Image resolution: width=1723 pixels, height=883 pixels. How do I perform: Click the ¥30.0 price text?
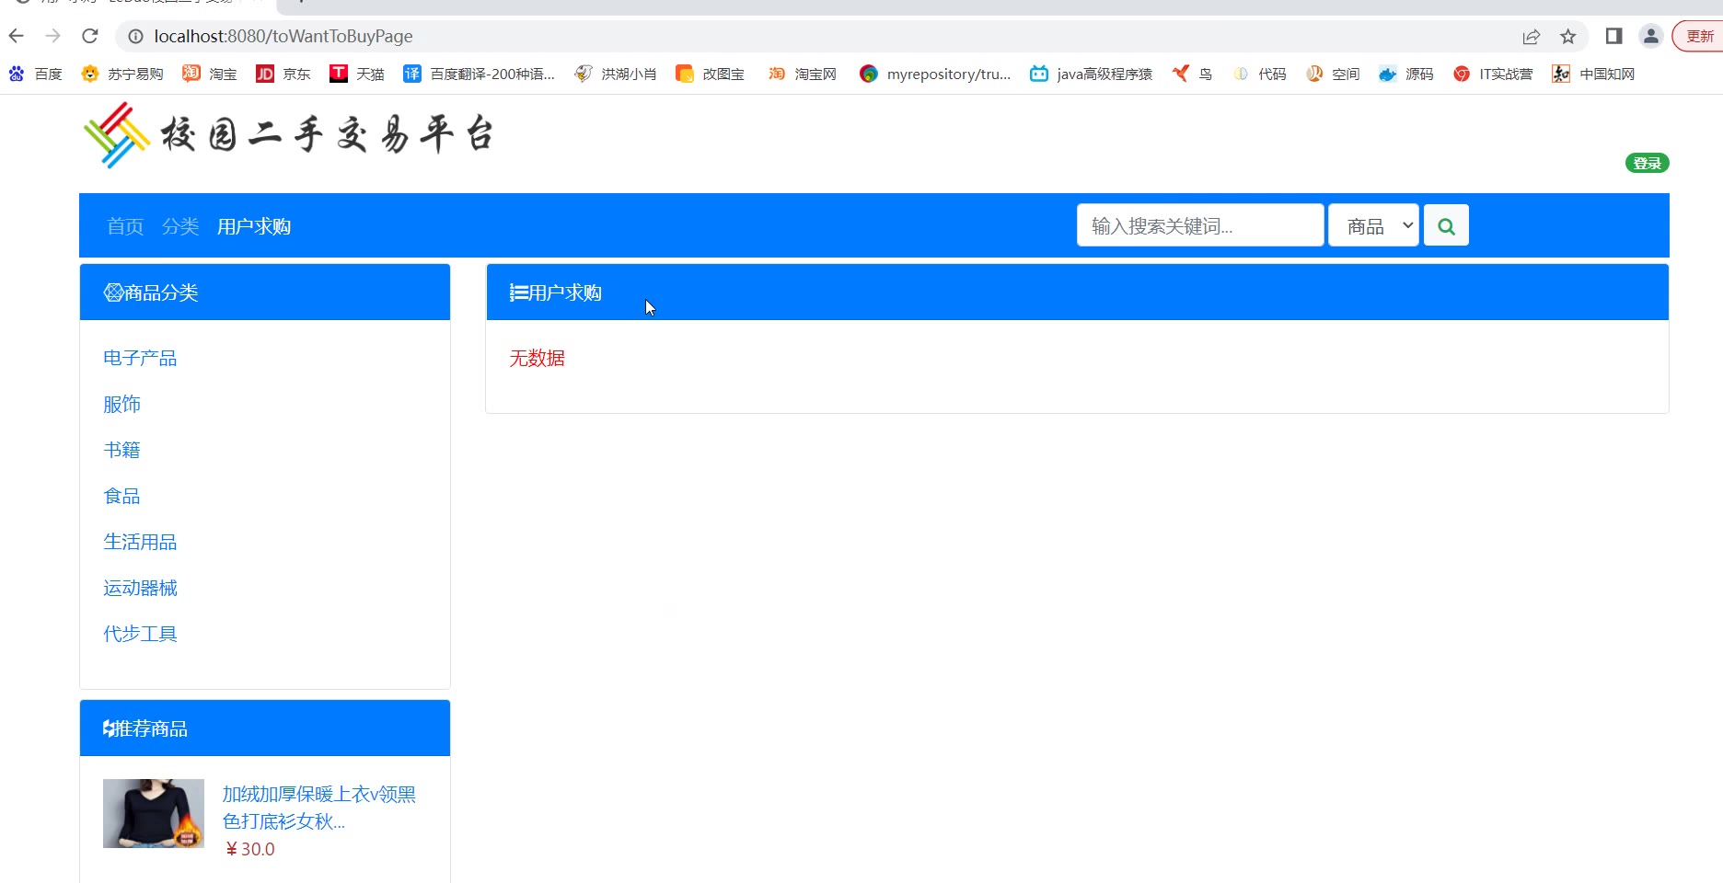pyautogui.click(x=249, y=849)
